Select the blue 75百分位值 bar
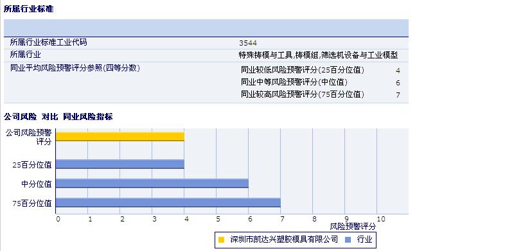 coord(168,203)
